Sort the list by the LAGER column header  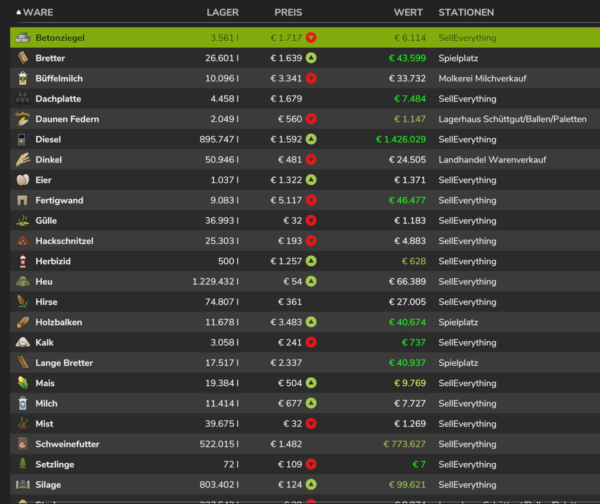(x=223, y=12)
